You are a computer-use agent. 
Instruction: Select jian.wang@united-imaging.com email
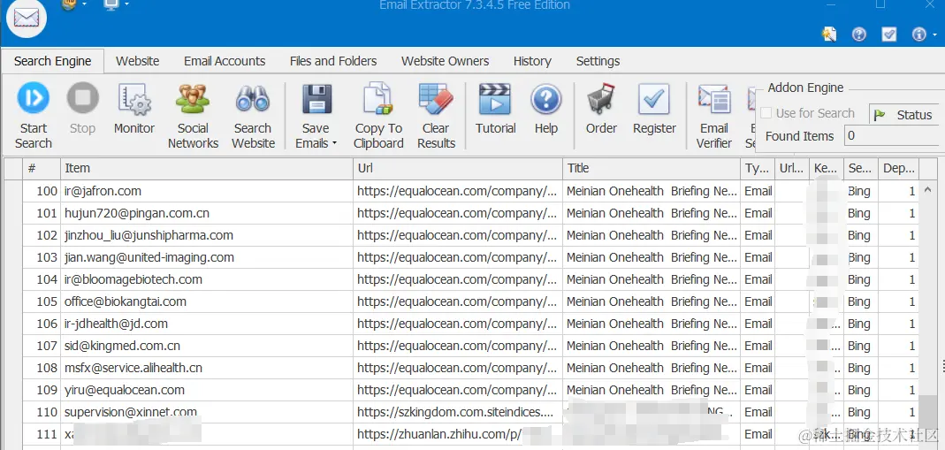click(x=149, y=257)
